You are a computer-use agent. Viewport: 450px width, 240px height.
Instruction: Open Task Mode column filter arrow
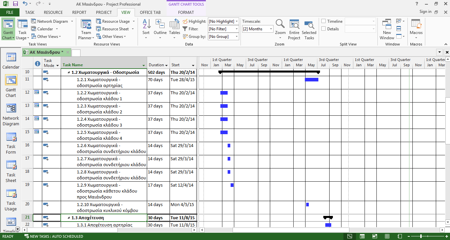(x=58, y=65)
